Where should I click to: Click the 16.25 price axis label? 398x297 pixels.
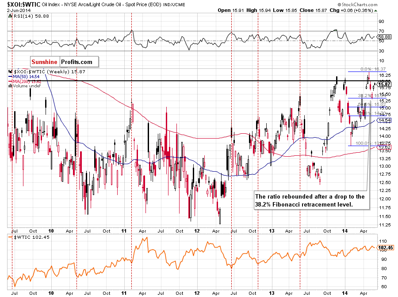click(x=385, y=75)
